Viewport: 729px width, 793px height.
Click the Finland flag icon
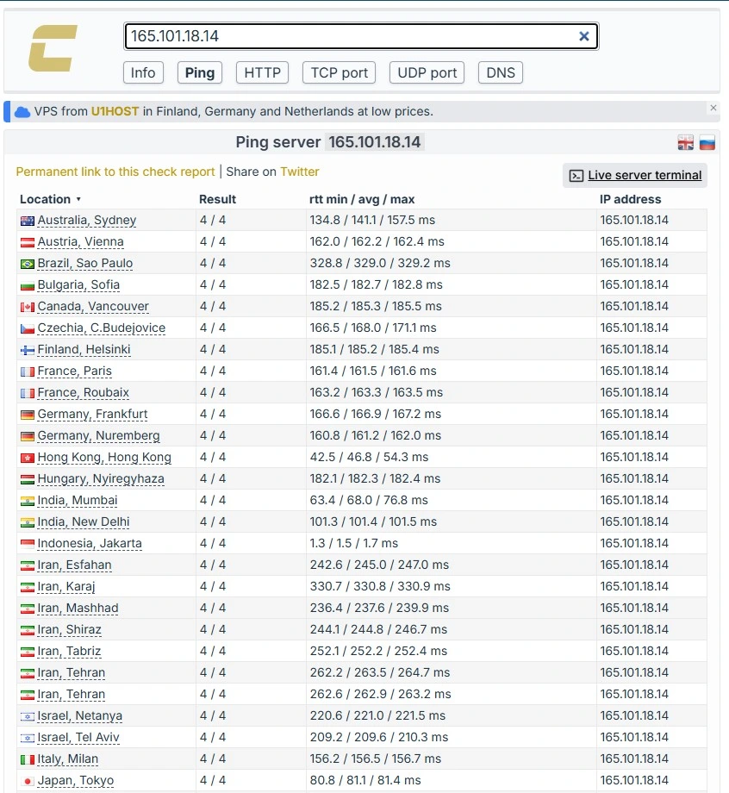pyautogui.click(x=28, y=351)
